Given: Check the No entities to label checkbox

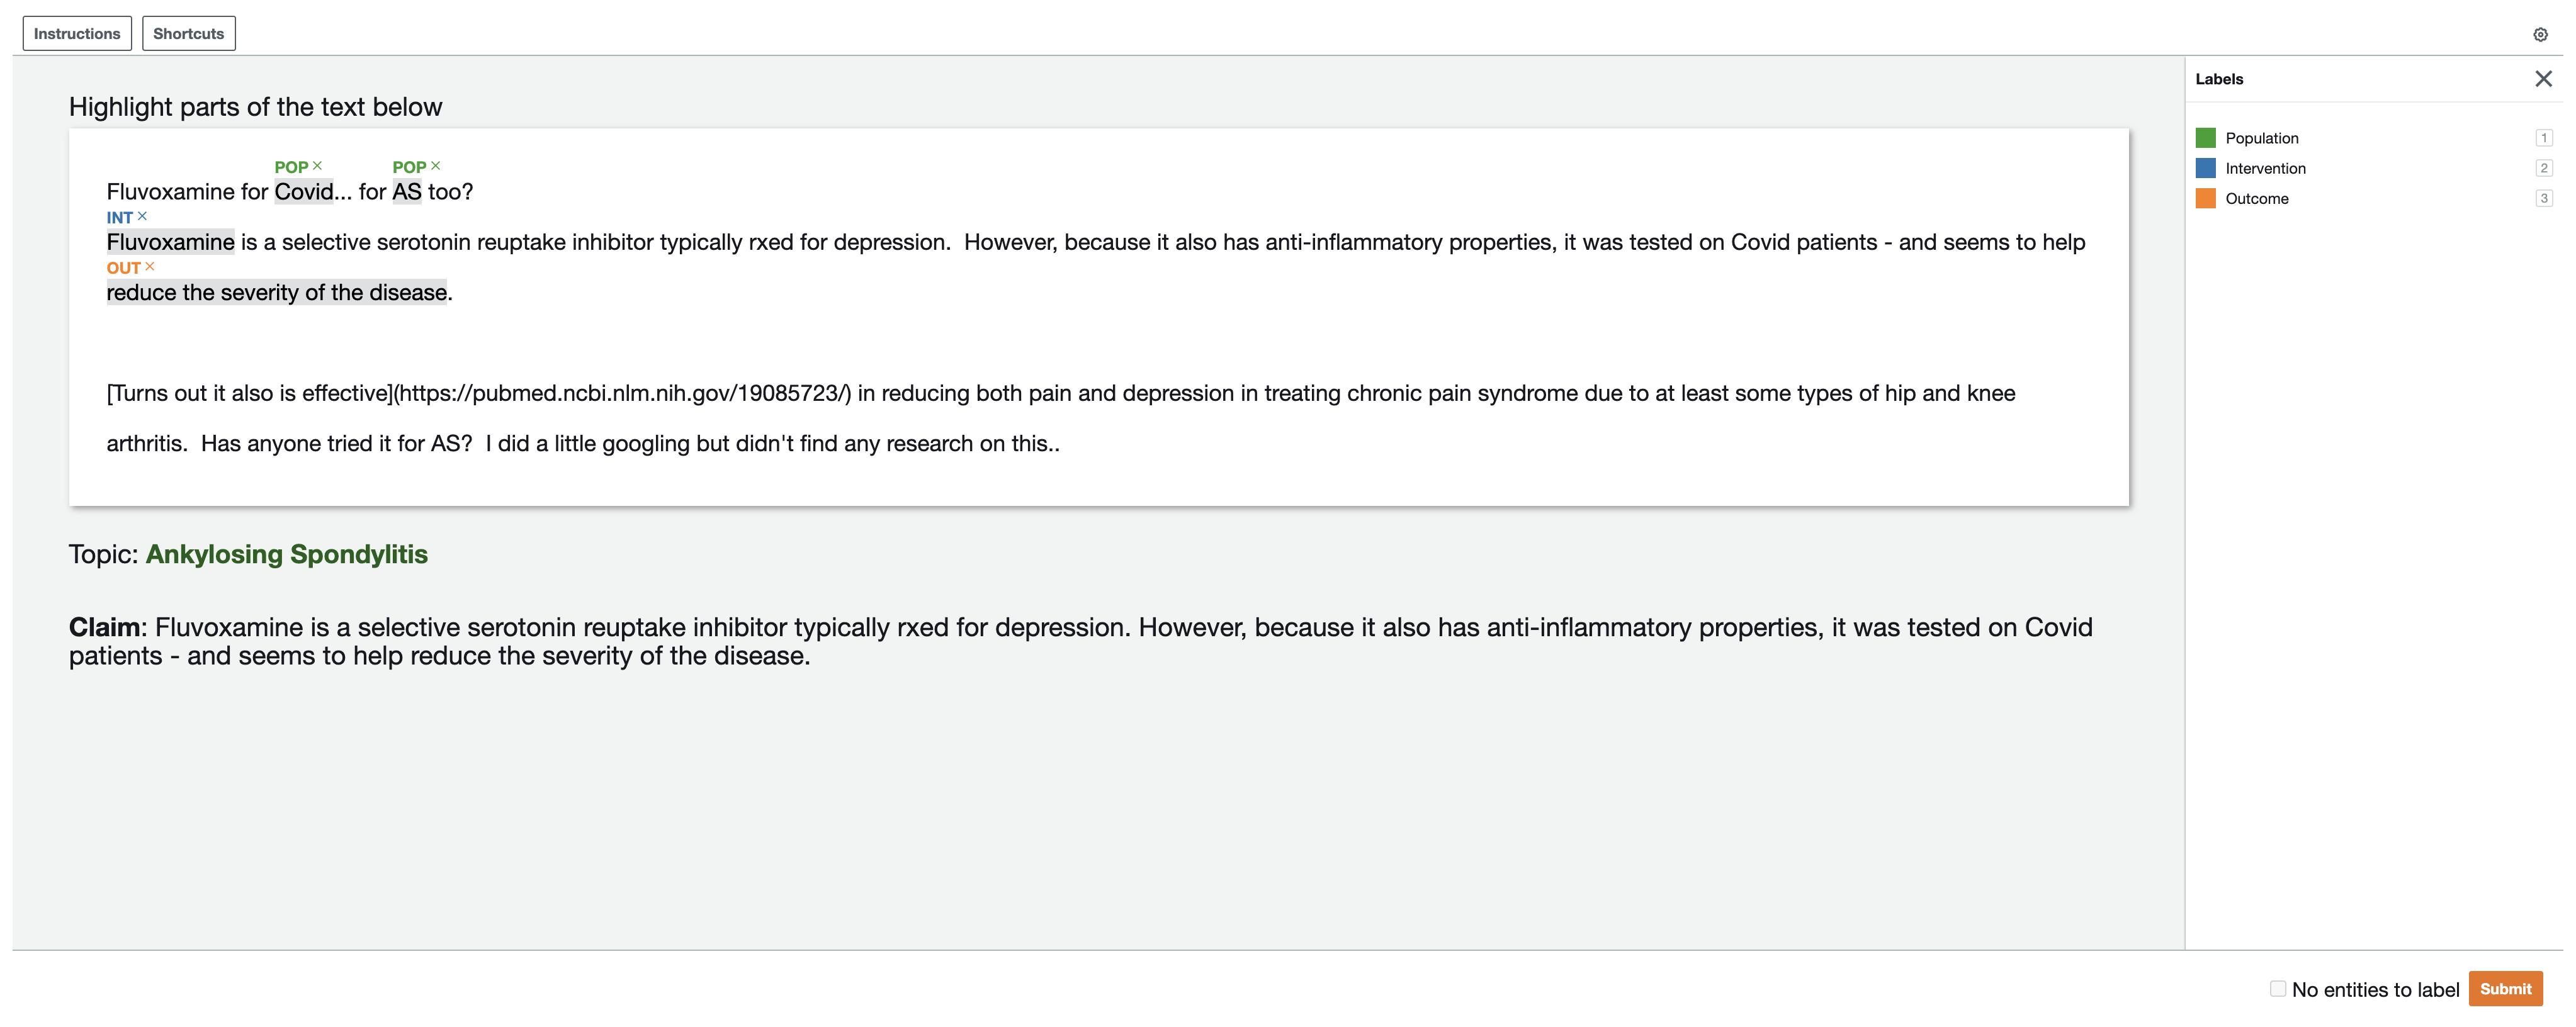Looking at the screenshot, I should (x=2277, y=988).
